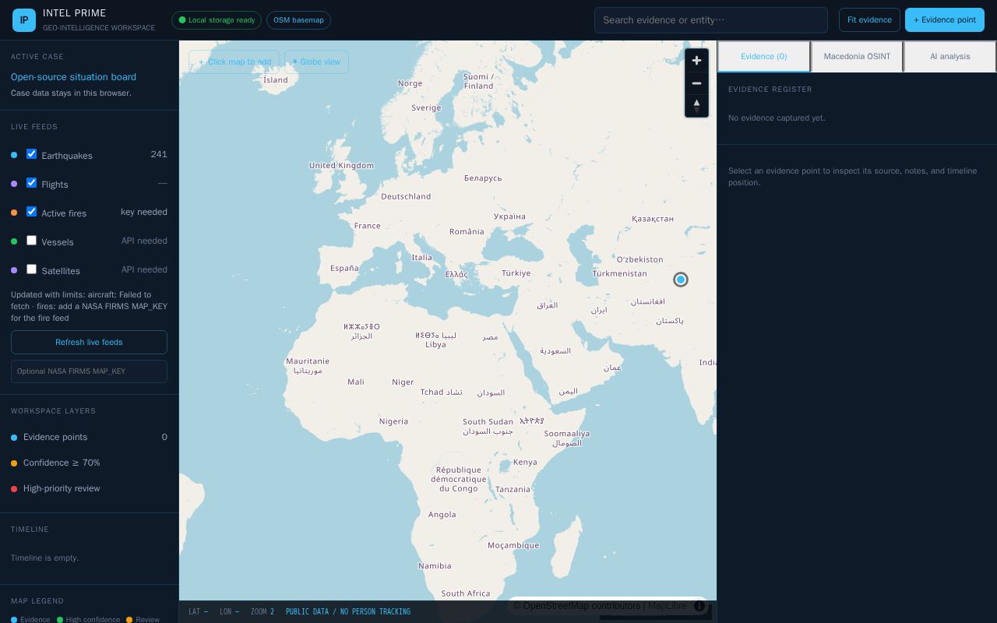The width and height of the screenshot is (997, 623).
Task: Select the Evidence points layer row
Action: pos(89,437)
